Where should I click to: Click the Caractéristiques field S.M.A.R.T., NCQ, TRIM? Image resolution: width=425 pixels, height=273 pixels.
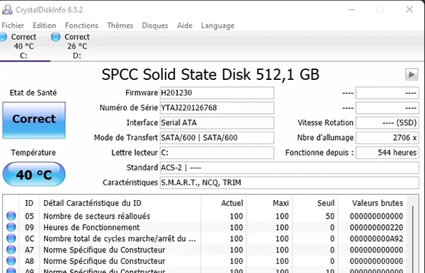[x=289, y=182]
